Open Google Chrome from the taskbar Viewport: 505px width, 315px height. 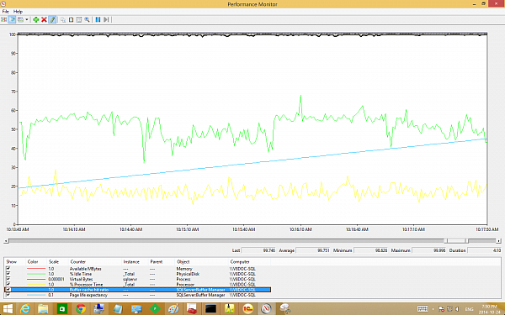[81, 309]
